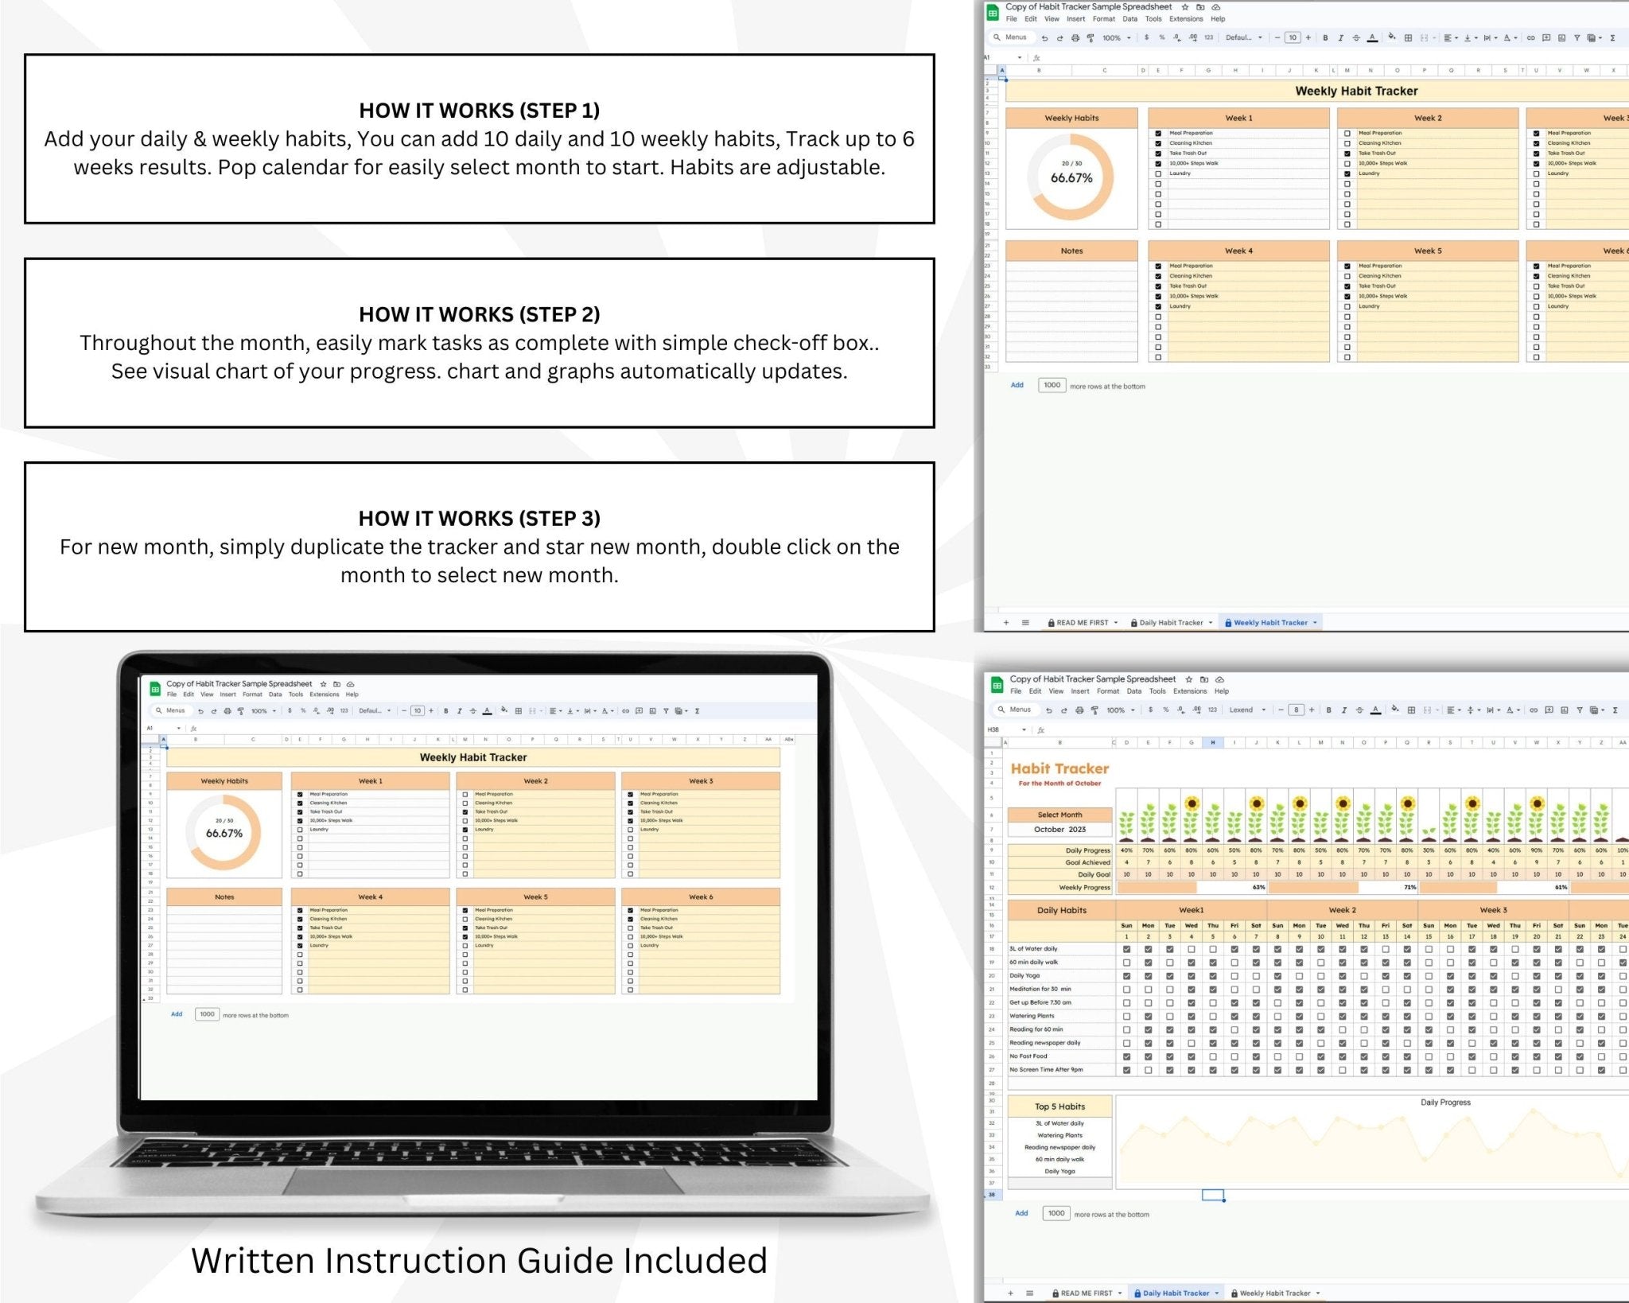Click the borders icon
The width and height of the screenshot is (1629, 1303).
pos(1409,37)
